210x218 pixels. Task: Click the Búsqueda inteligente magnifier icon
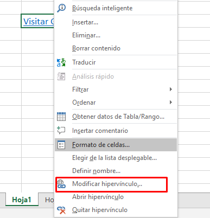[x=61, y=8]
